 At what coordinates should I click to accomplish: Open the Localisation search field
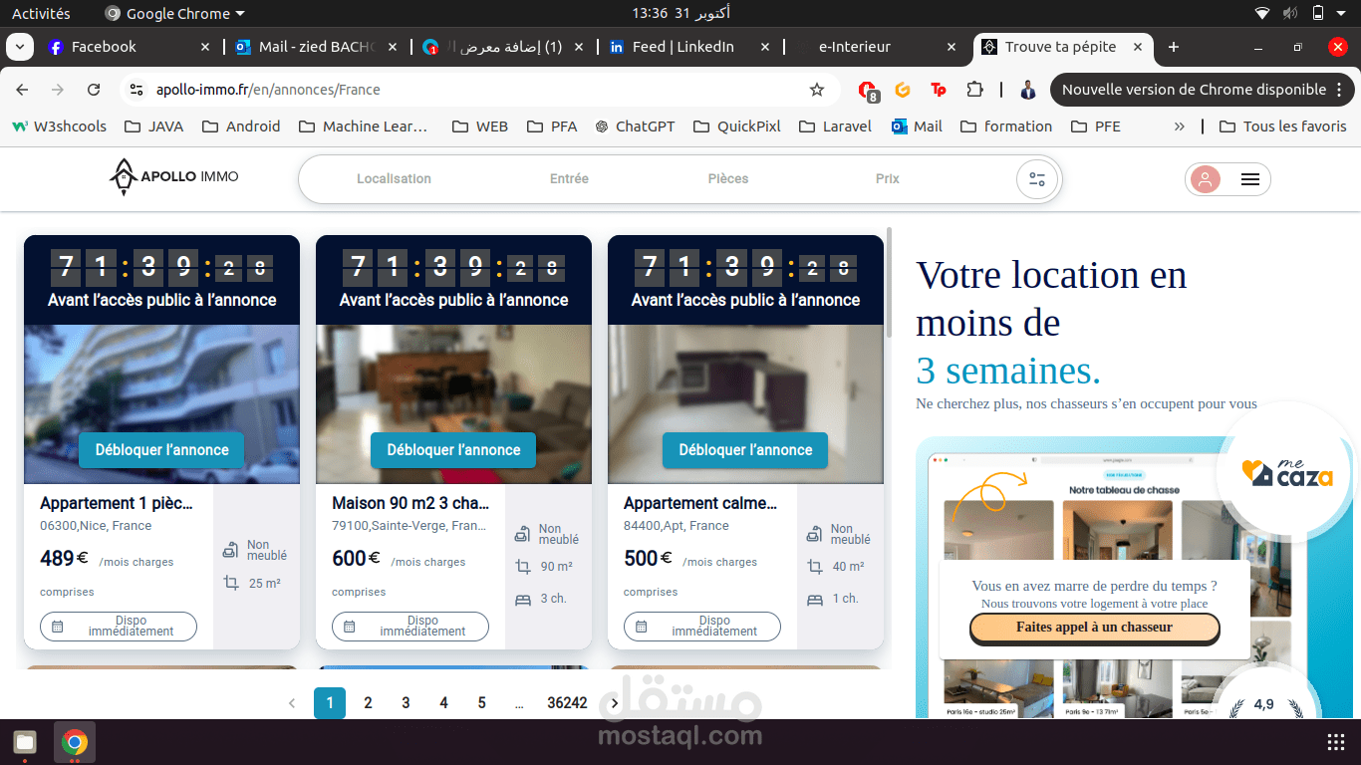(394, 179)
